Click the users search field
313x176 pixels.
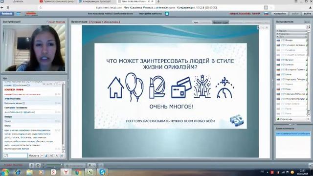(x=291, y=26)
